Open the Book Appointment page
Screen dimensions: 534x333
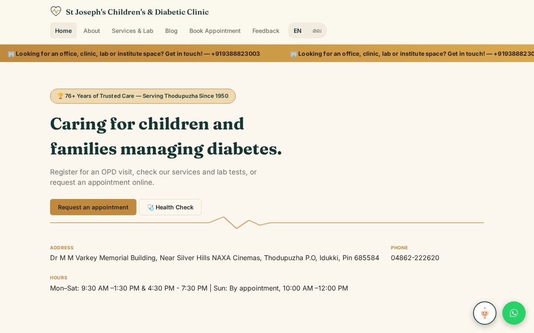click(x=215, y=30)
